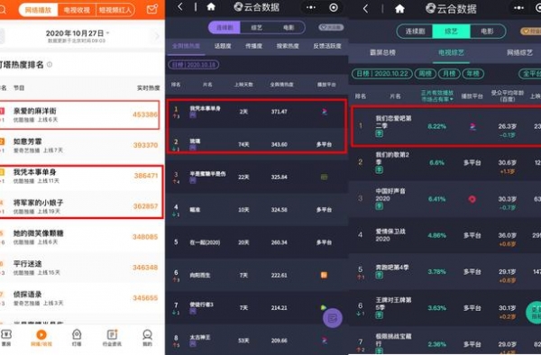Open the 行业资讯 bottom navigation icon
This screenshot has height=355, width=541.
(x=112, y=338)
